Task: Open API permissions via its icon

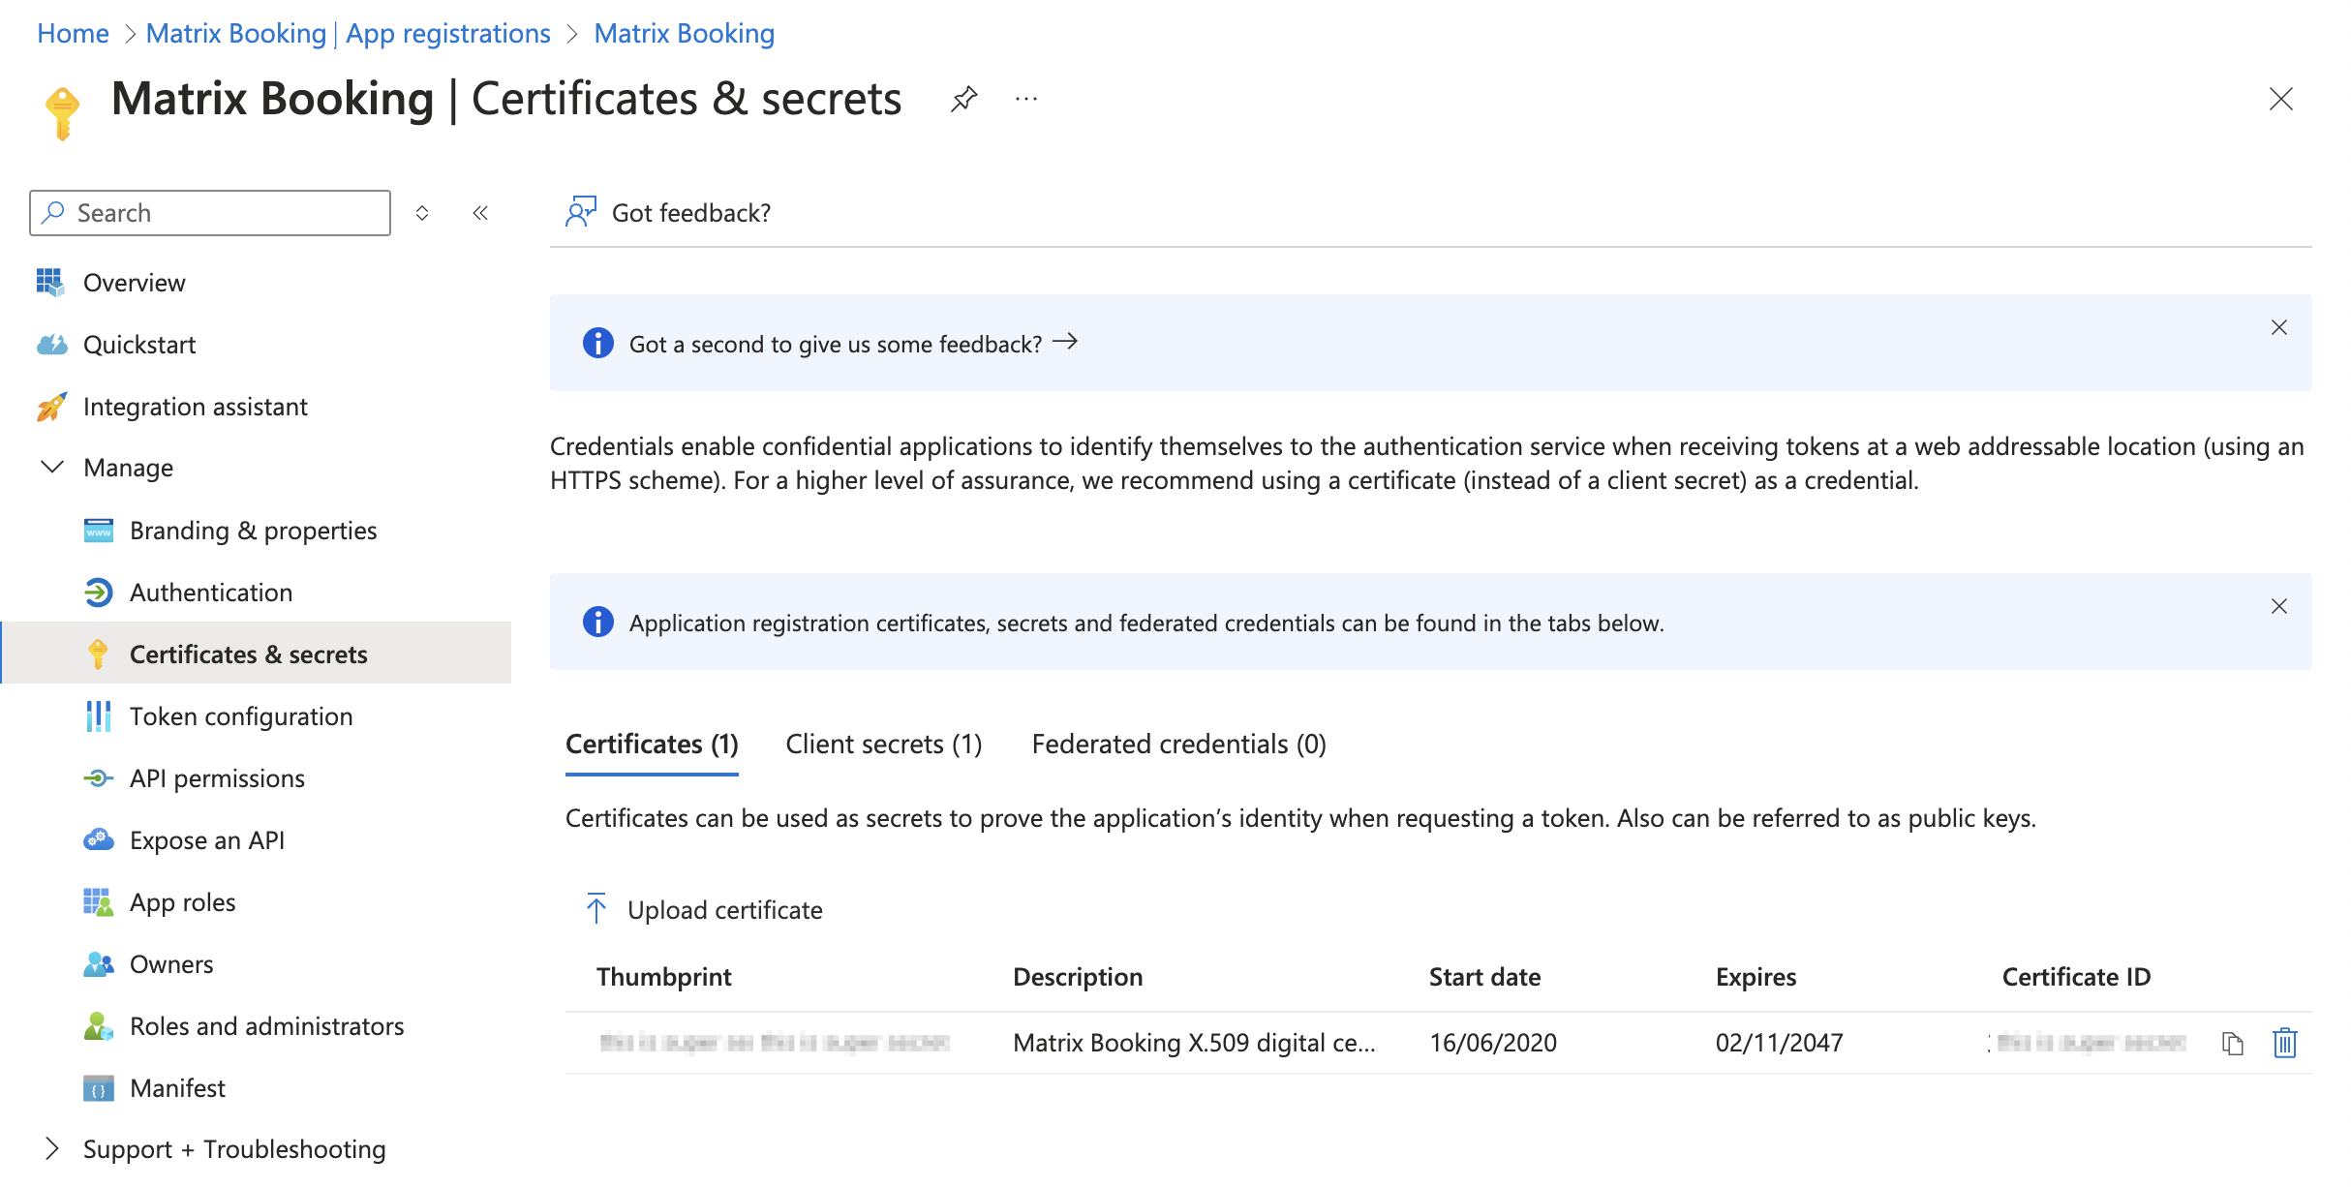Action: click(99, 777)
